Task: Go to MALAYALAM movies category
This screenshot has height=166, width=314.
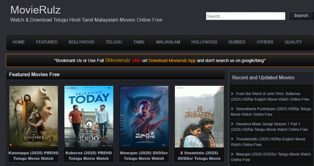Action: [168, 42]
